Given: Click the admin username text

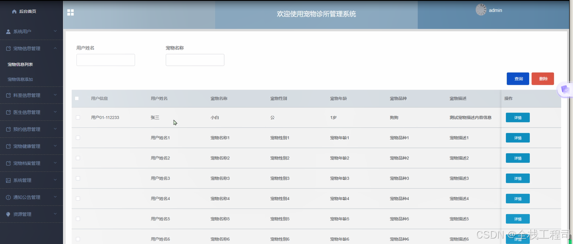Looking at the screenshot, I should (495, 10).
